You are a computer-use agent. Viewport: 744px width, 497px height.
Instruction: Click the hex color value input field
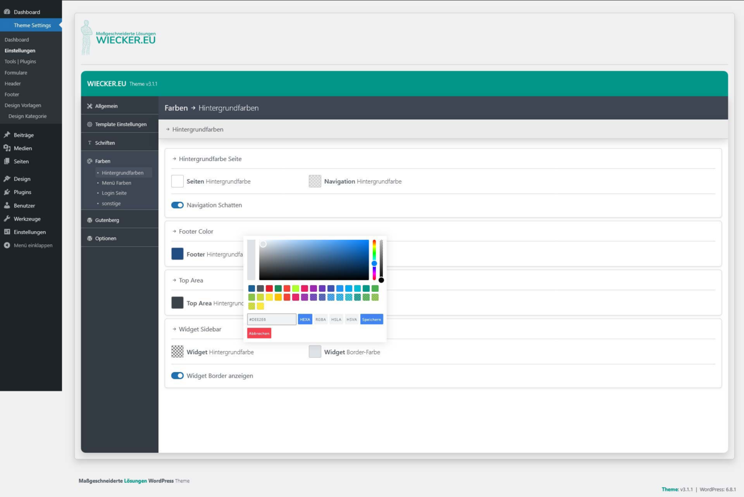tap(271, 319)
